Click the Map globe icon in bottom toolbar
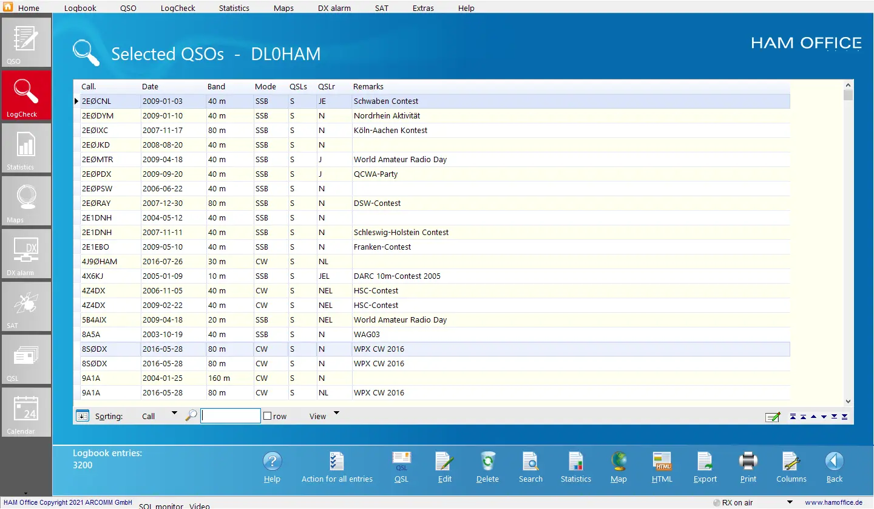 pos(618,462)
